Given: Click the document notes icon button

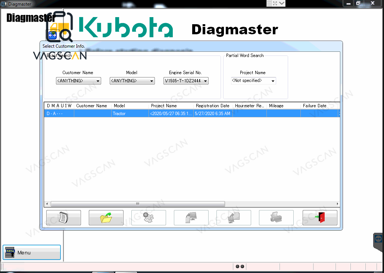Looking at the screenshot, I should coord(63,218).
